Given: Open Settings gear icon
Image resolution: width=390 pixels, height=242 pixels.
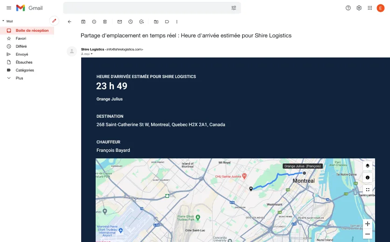Looking at the screenshot, I should click(359, 8).
